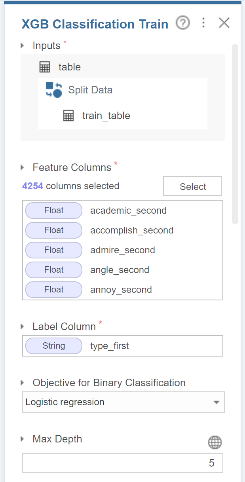Click the panel's vertical scrollbar
Image resolution: width=245 pixels, height=482 pixels.
pos(235,135)
